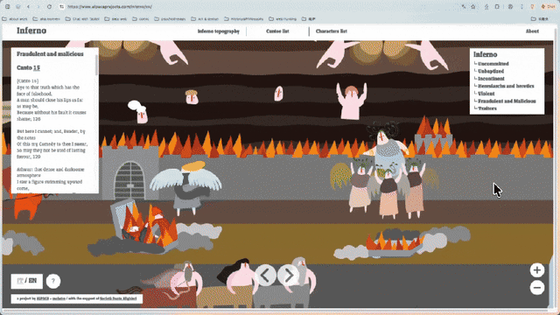Bookmark this page with the star icon
This screenshot has width=560, height=315.
473,6
